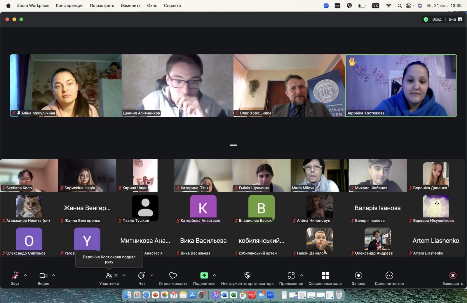Start screen sharing with Поделиться
The width and height of the screenshot is (467, 303).
204,276
